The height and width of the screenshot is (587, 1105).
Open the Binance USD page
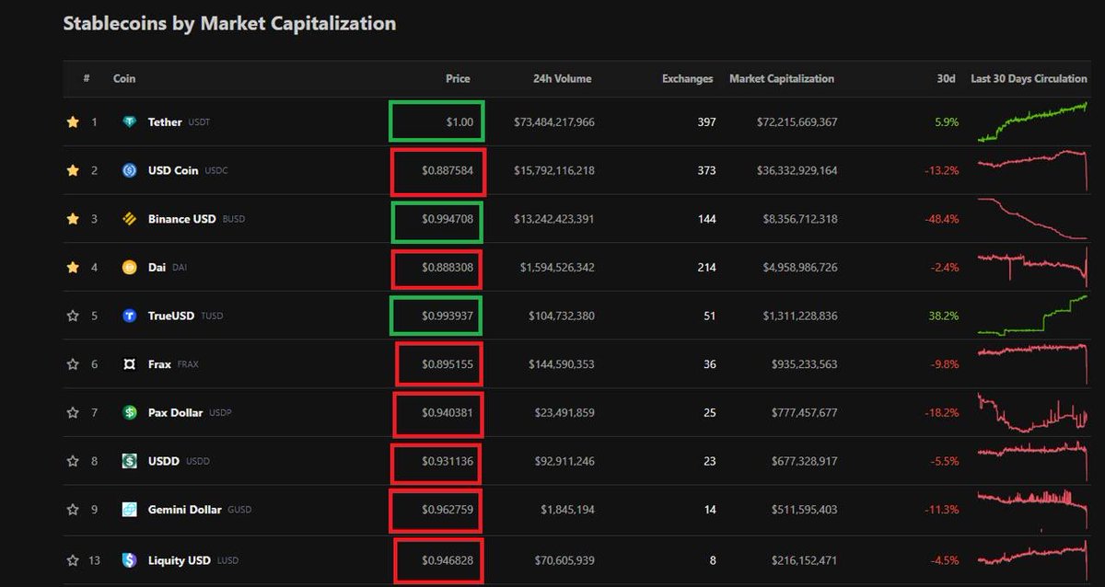[182, 219]
